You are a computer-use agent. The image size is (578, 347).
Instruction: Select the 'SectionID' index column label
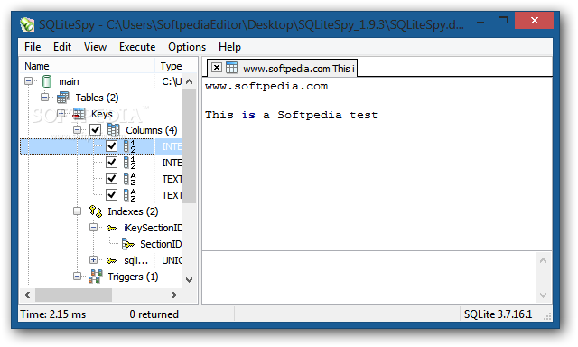pyautogui.click(x=161, y=244)
